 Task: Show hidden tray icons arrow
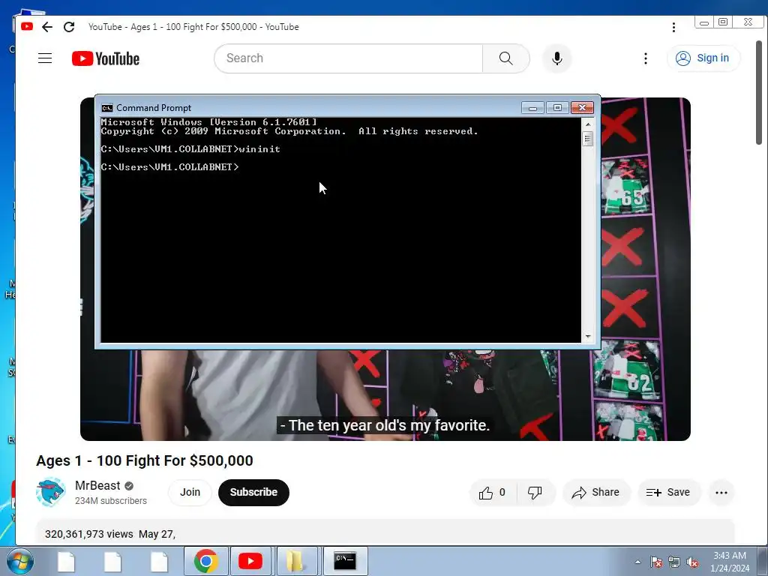click(637, 562)
